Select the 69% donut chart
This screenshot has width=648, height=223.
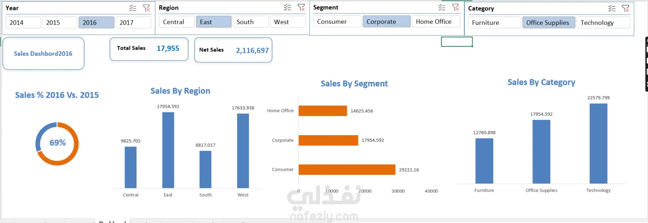pos(57,143)
